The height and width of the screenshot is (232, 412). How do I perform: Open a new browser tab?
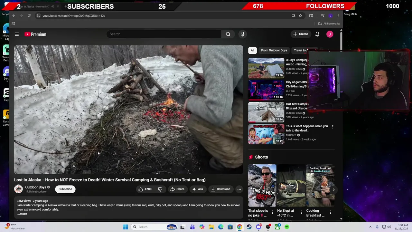point(66,6)
